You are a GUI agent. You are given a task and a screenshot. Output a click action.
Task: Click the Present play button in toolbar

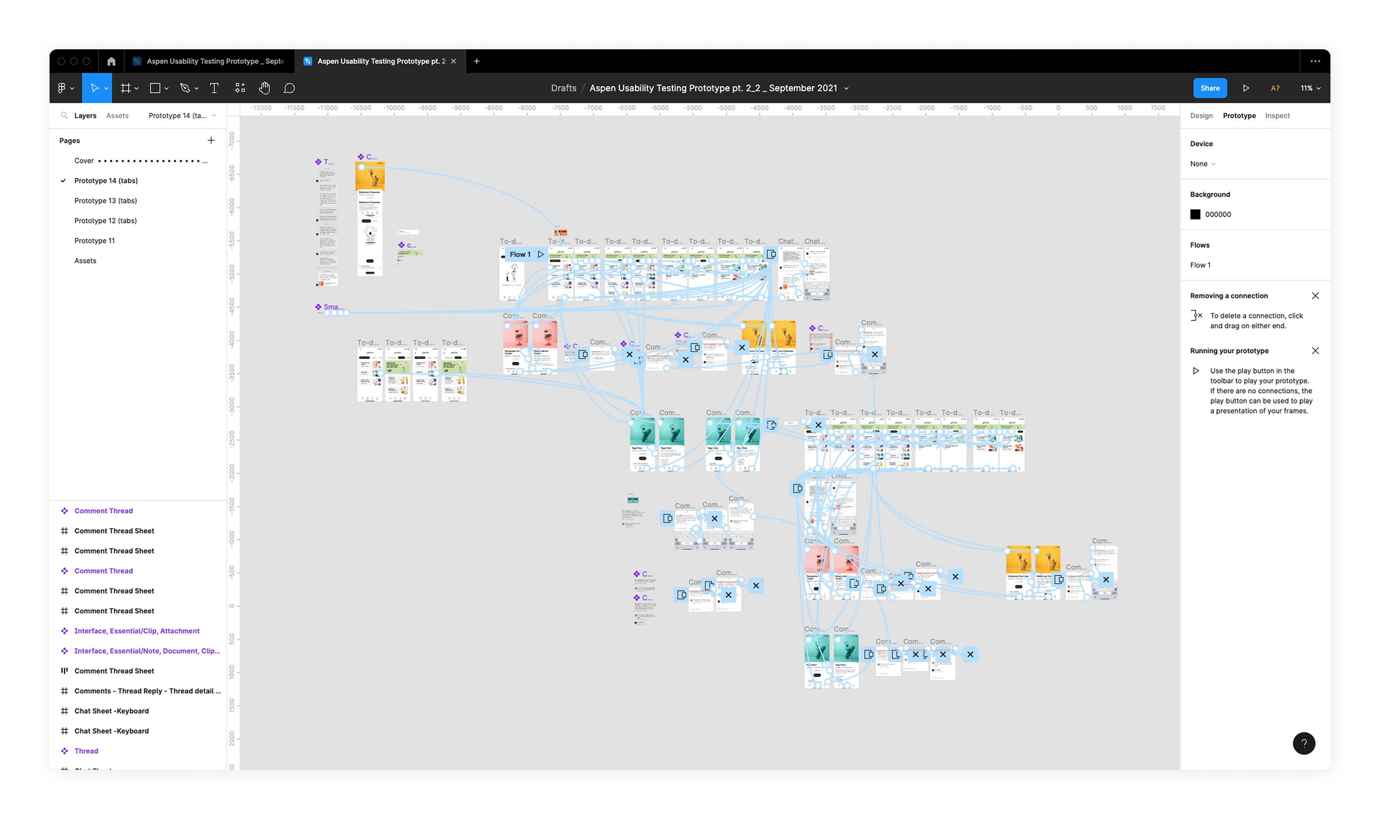(1245, 88)
